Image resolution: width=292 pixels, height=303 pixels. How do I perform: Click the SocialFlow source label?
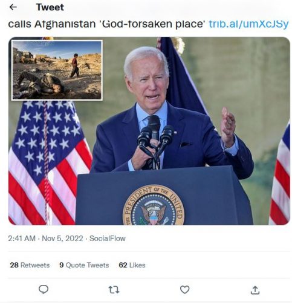(x=108, y=238)
